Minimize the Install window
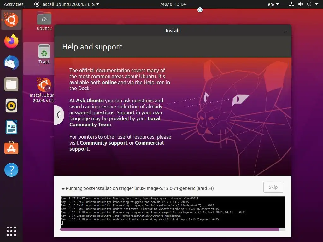This screenshot has height=242, width=323. coord(286,31)
